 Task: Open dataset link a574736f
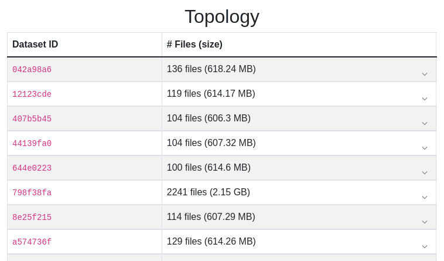coord(32,242)
